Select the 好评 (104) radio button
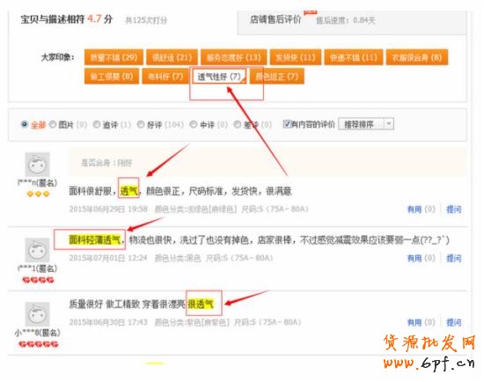Screen dimensions: 484x382 pyautogui.click(x=141, y=124)
